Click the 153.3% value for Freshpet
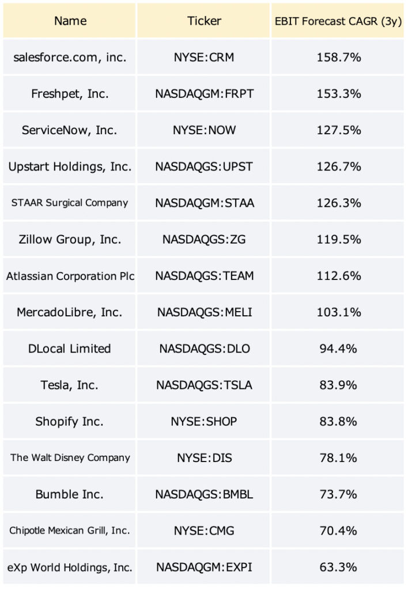The height and width of the screenshot is (590, 408). click(338, 94)
